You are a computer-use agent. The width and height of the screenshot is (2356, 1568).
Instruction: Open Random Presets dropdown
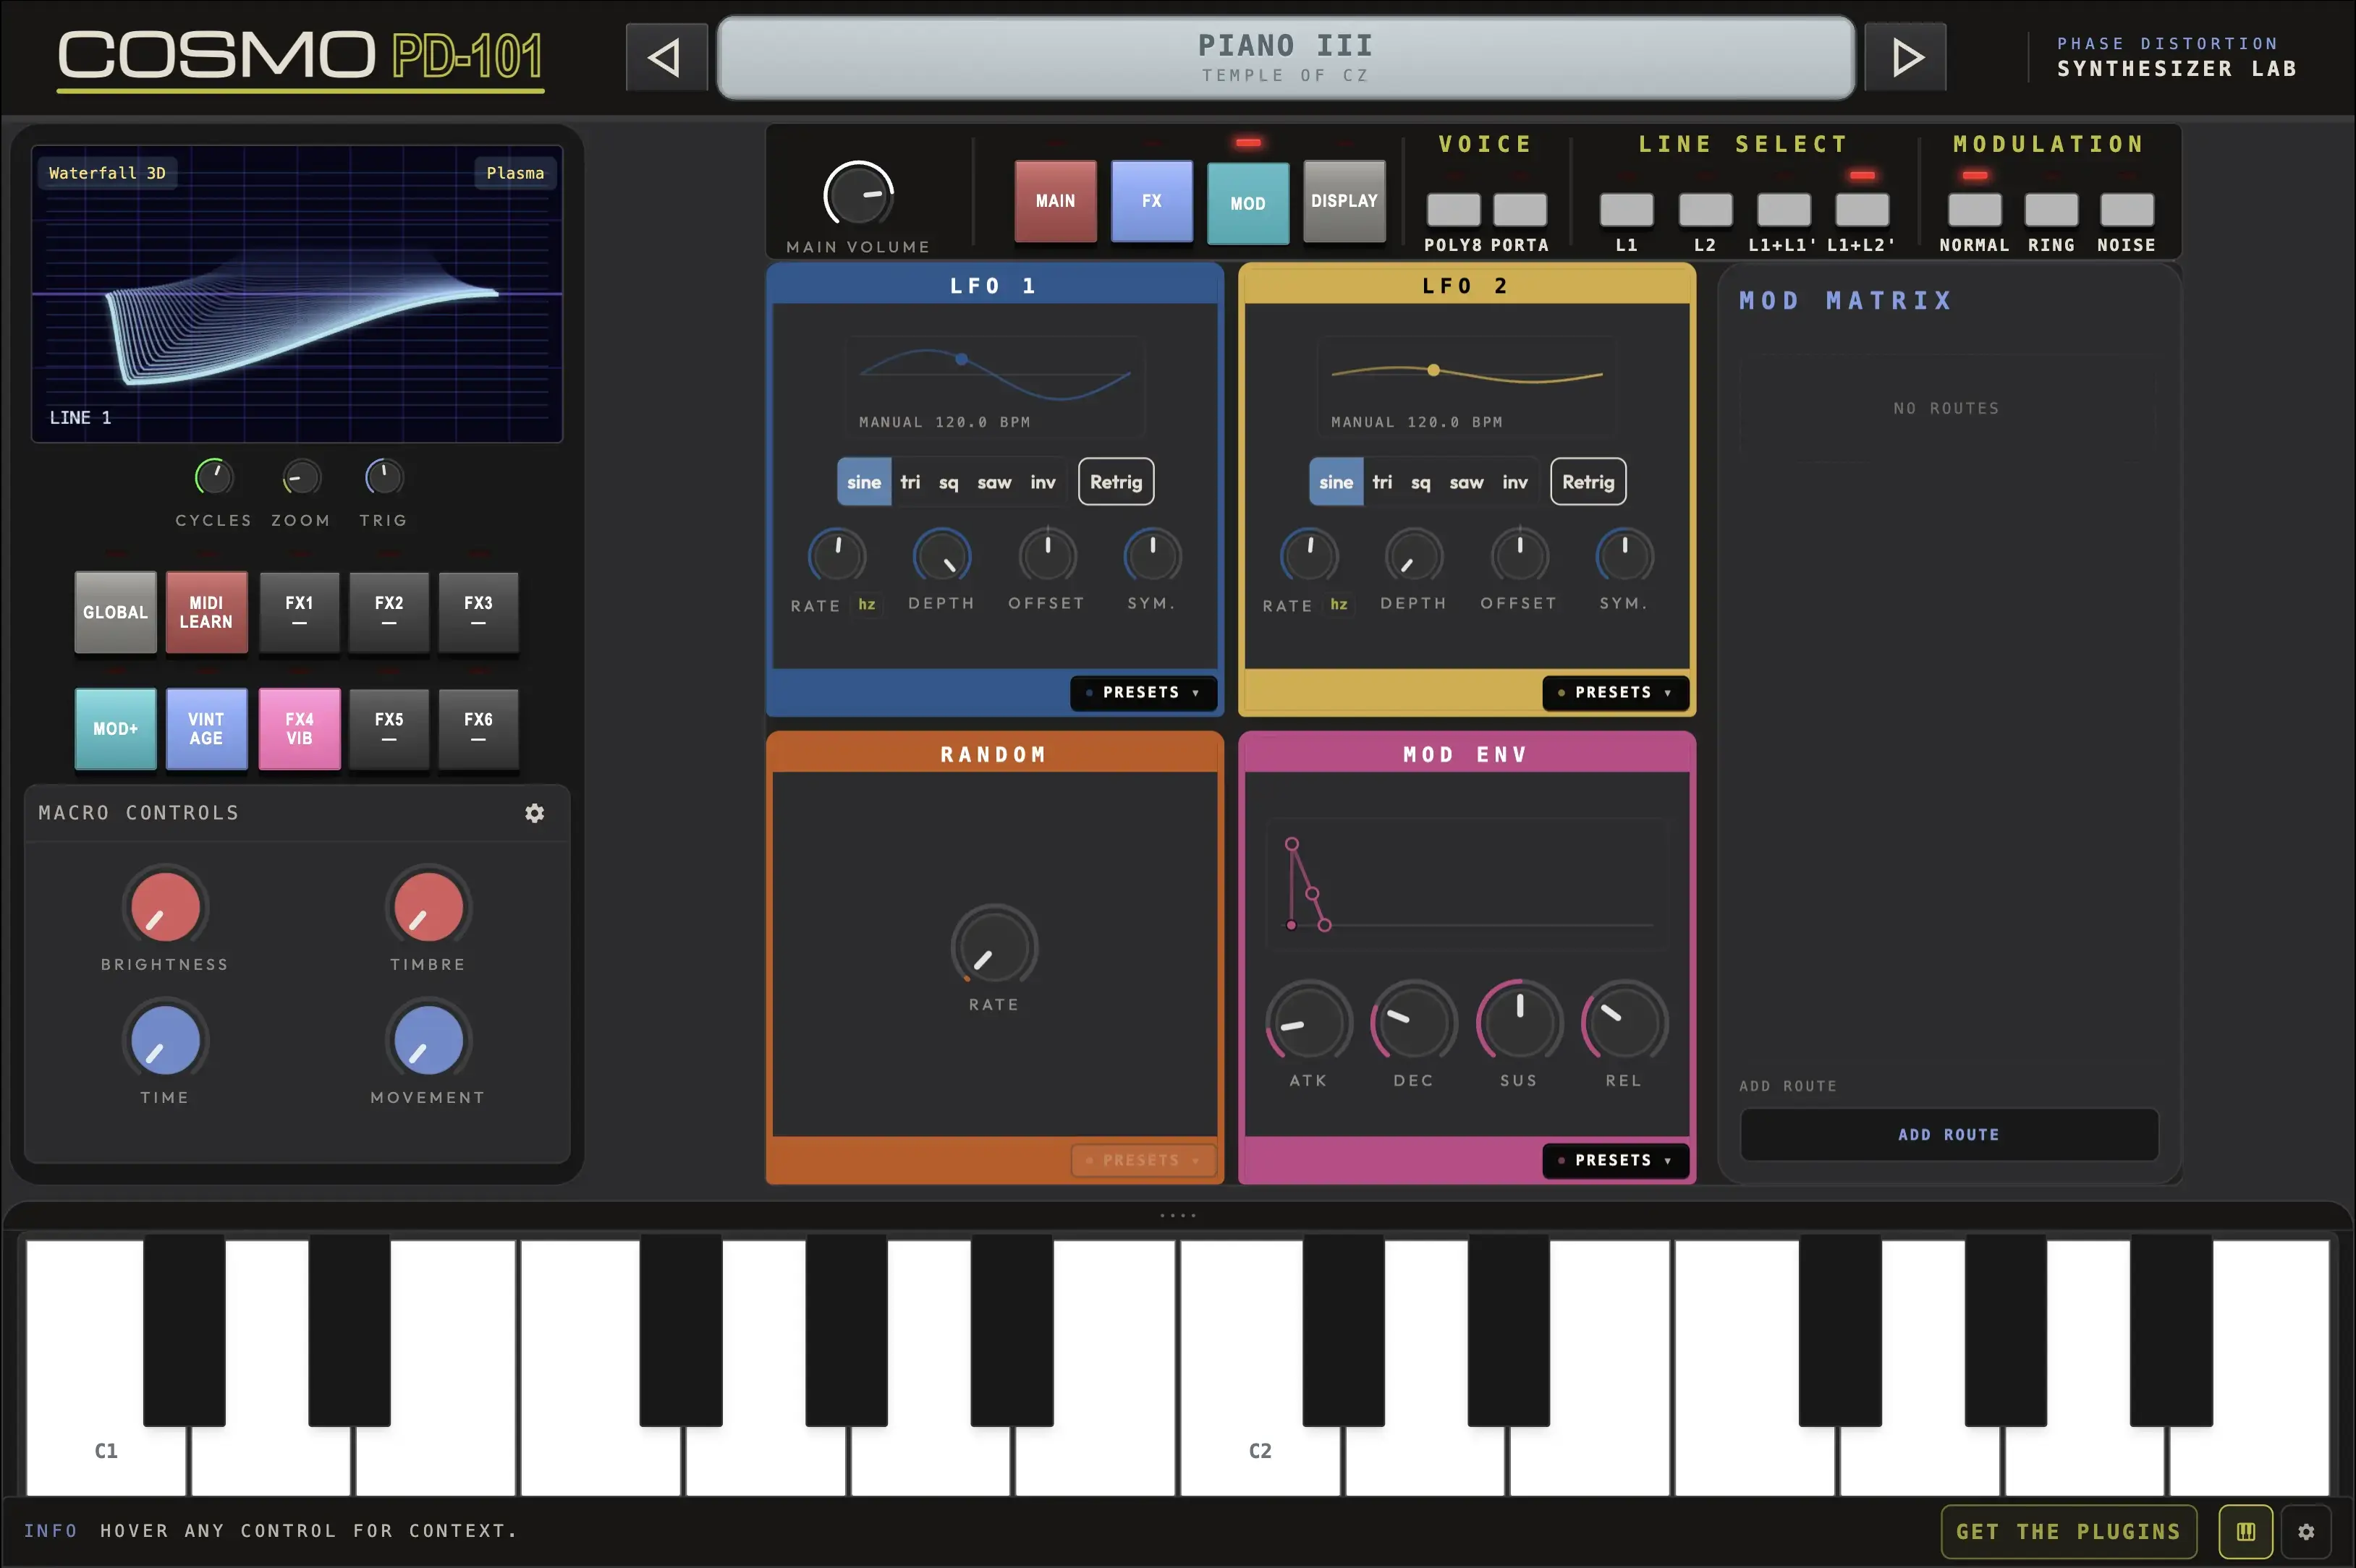(x=1143, y=1160)
